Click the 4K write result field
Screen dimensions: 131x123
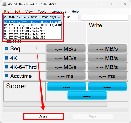tap(107, 58)
